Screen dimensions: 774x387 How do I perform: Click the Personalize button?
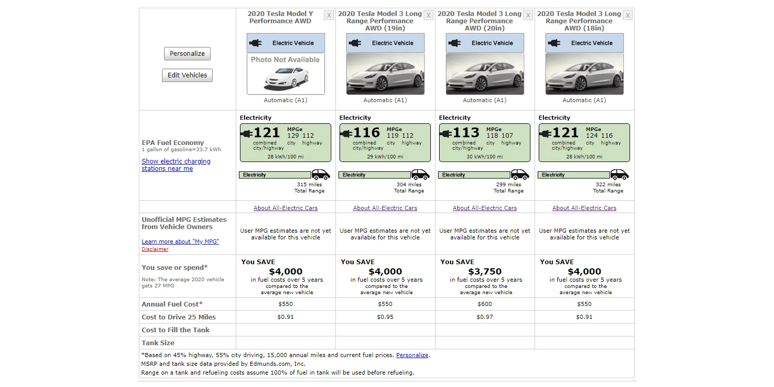click(187, 54)
